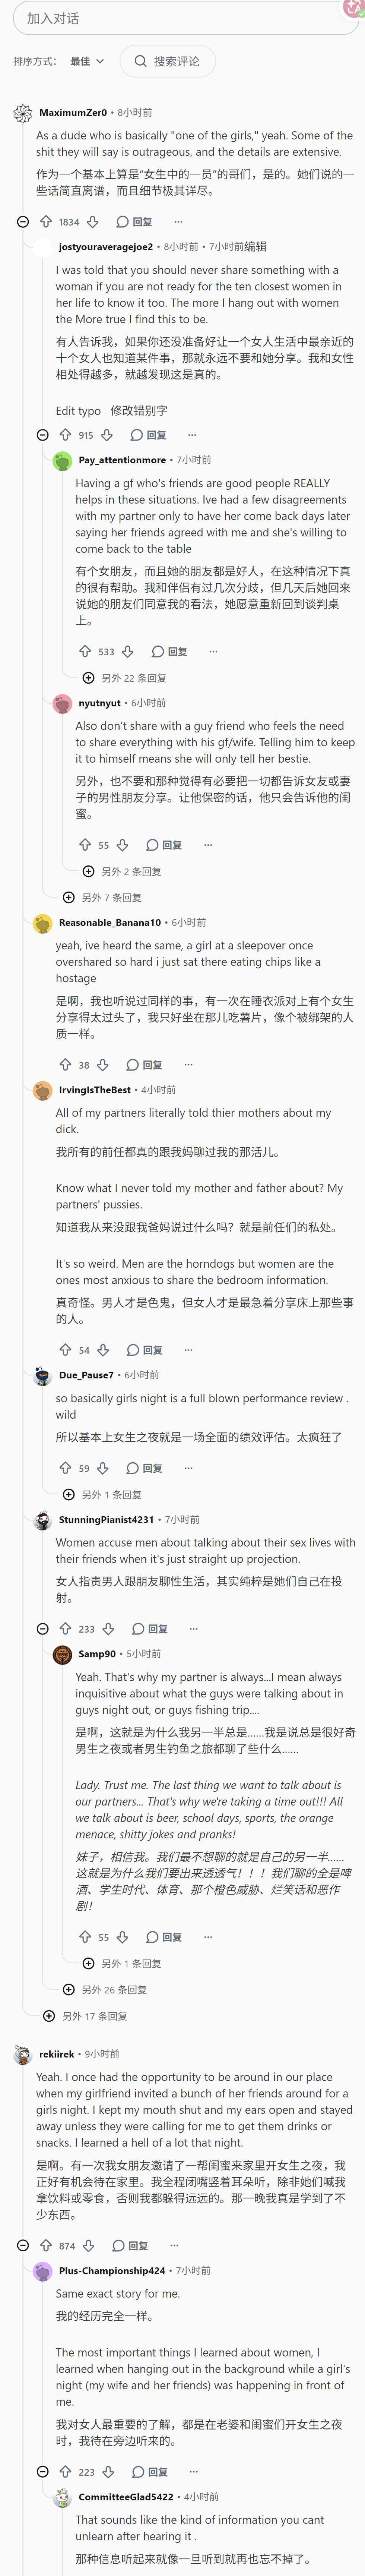The width and height of the screenshot is (365, 2576).
Task: Reply to Due_Pause7's comment
Action: 144,1468
